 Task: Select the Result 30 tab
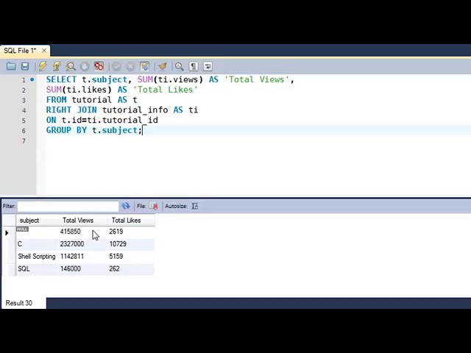pos(19,303)
